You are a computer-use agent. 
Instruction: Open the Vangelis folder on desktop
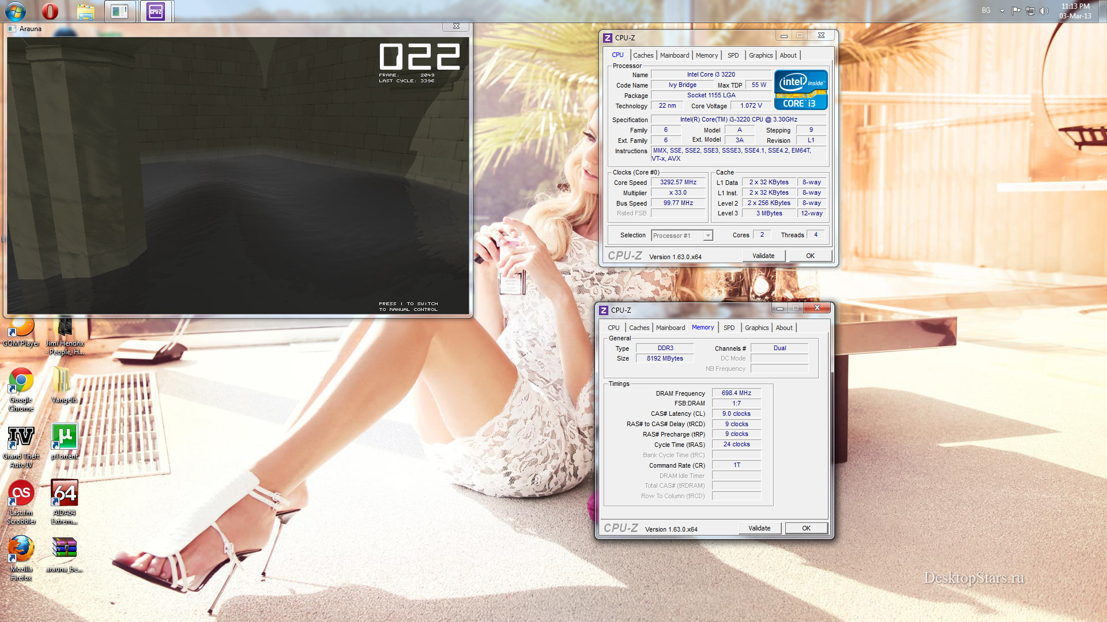point(62,381)
